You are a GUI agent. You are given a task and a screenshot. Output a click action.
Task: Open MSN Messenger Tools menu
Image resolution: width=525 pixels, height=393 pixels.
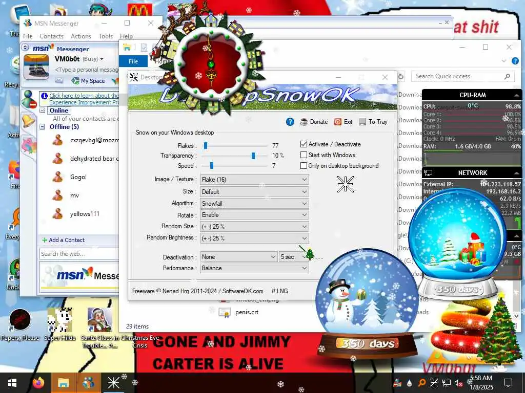[106, 36]
